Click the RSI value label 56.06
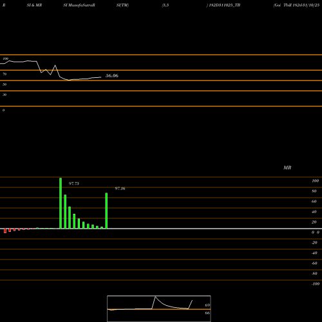 click(x=112, y=75)
